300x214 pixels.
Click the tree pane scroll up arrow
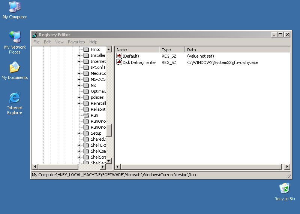[x=109, y=49]
